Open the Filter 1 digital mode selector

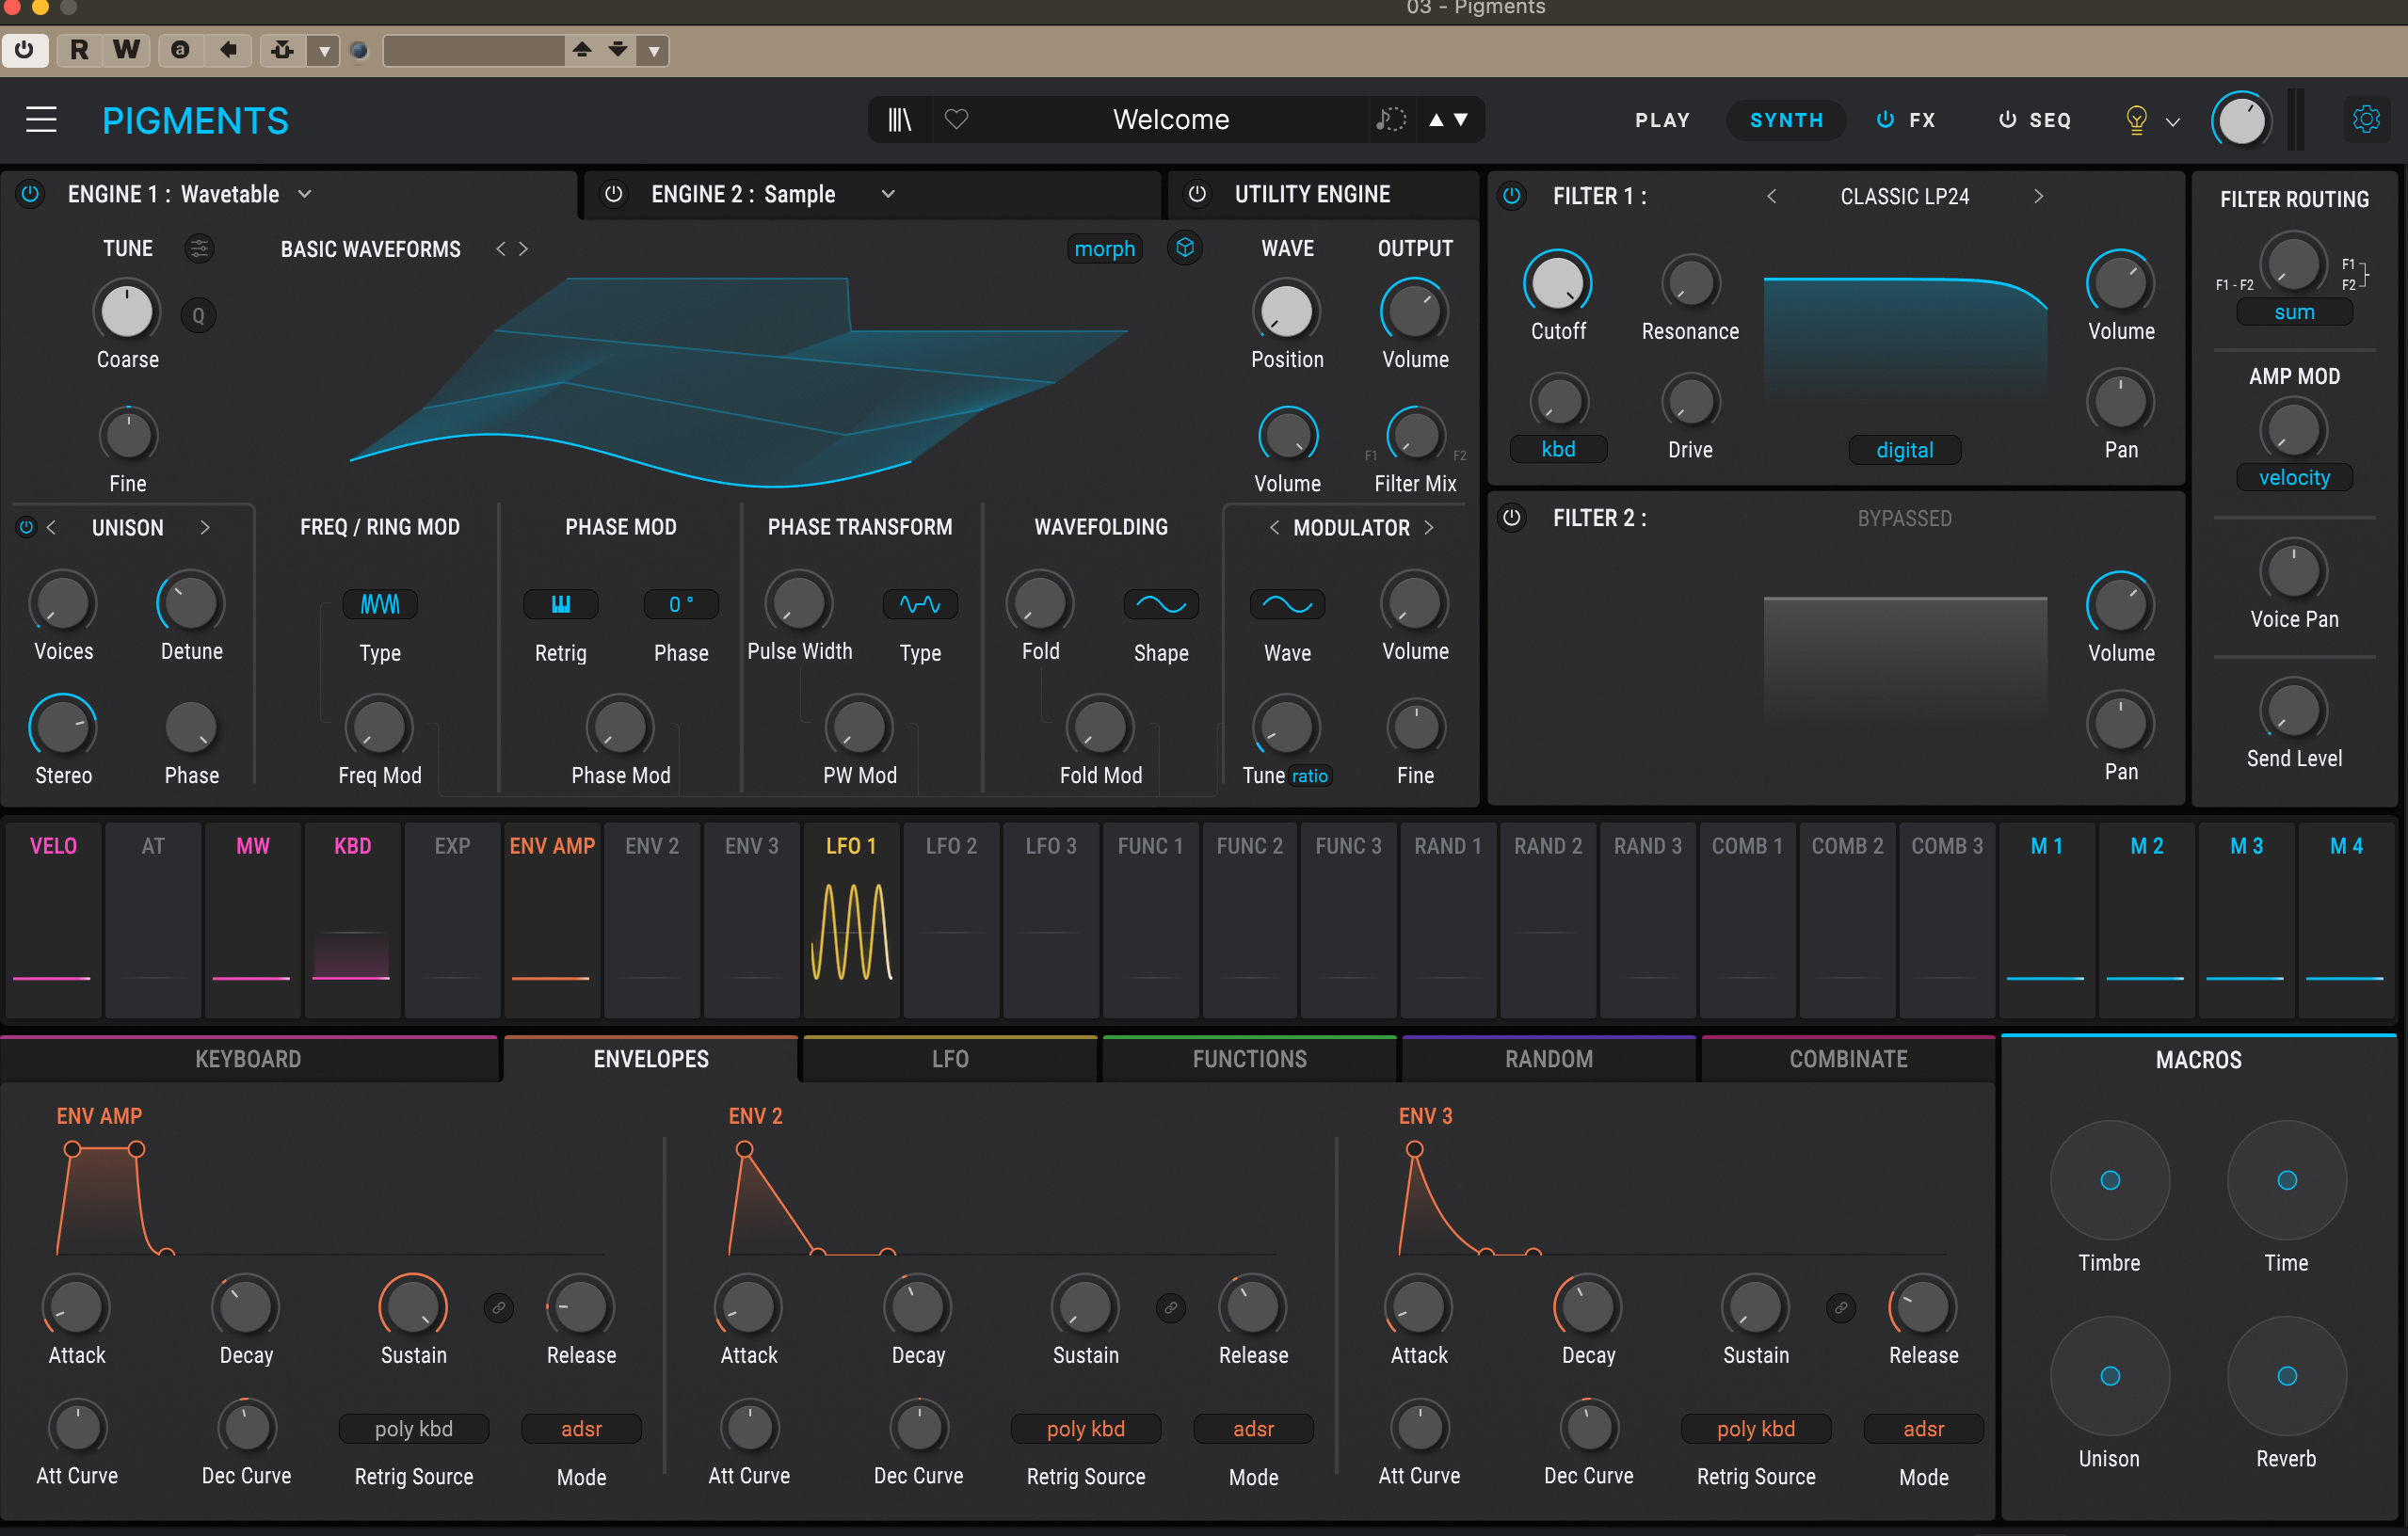pyautogui.click(x=1905, y=450)
